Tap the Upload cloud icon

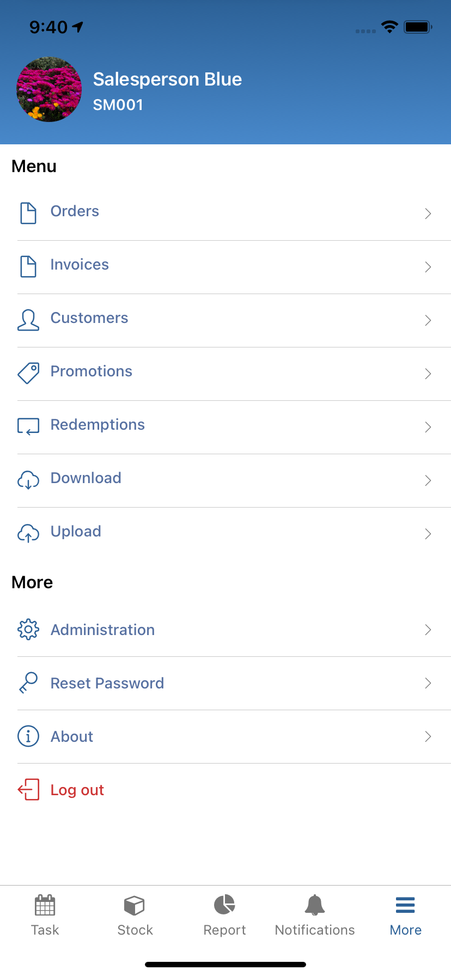point(28,533)
